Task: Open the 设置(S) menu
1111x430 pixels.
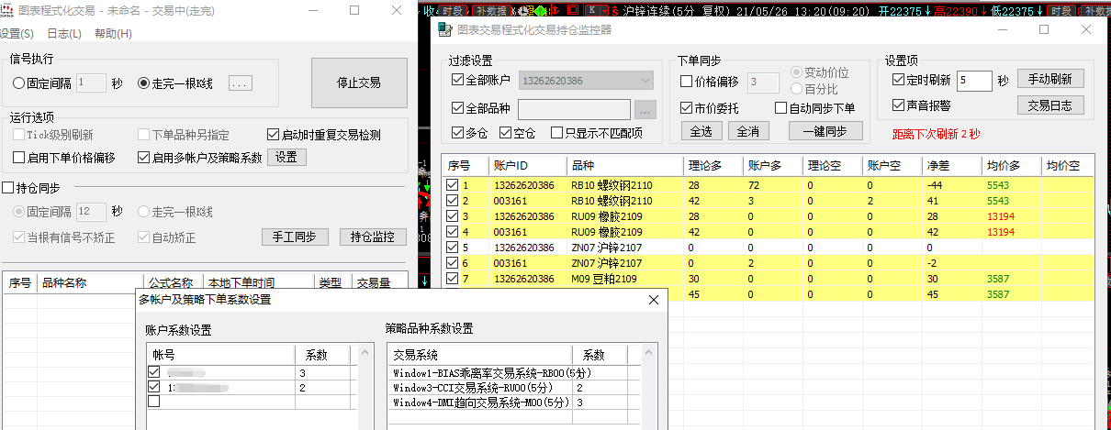Action: pyautogui.click(x=16, y=33)
